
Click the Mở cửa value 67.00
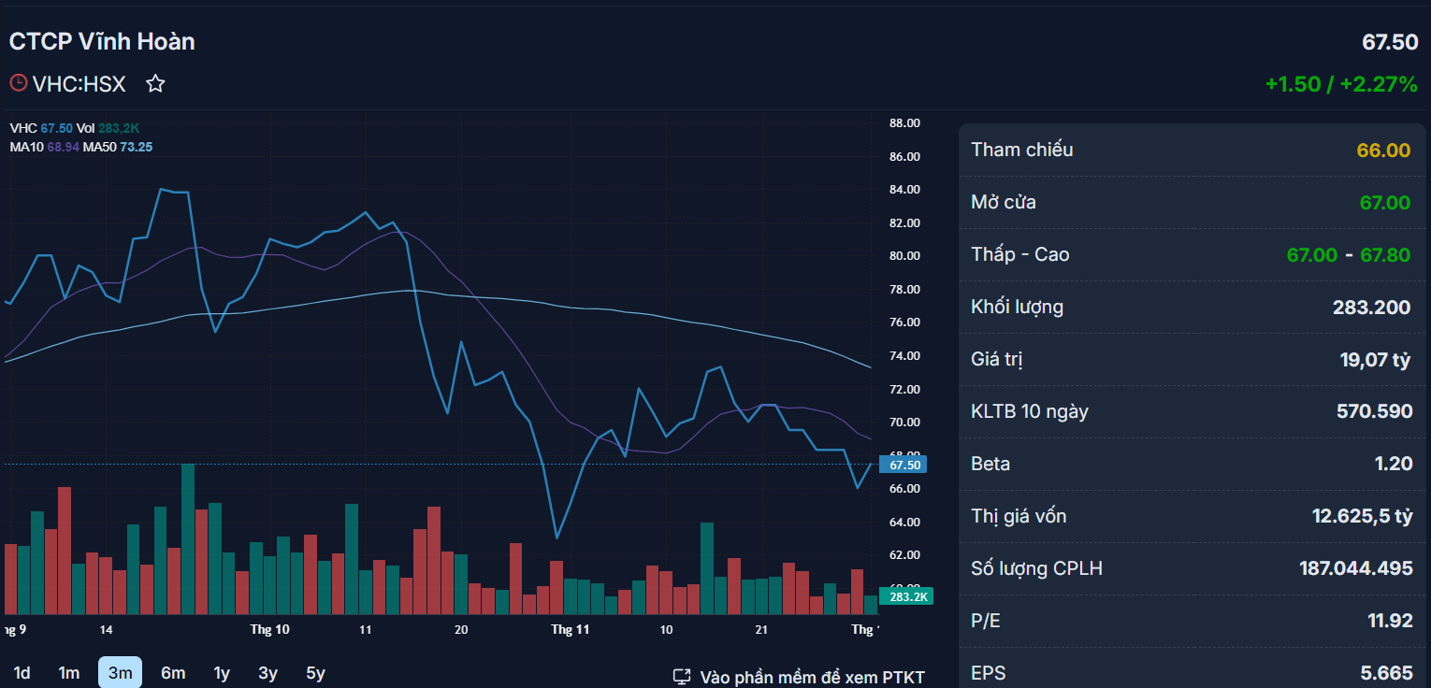point(1385,203)
